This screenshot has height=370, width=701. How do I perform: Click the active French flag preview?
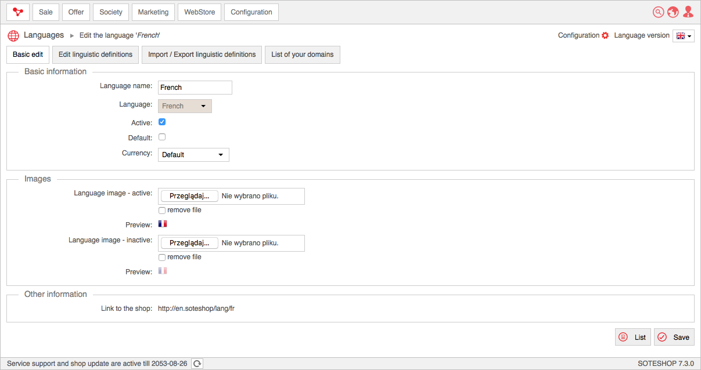[x=163, y=224]
